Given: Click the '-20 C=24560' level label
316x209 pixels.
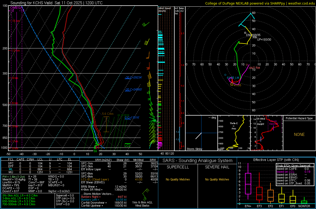Looking at the screenshot, I should (133, 89).
